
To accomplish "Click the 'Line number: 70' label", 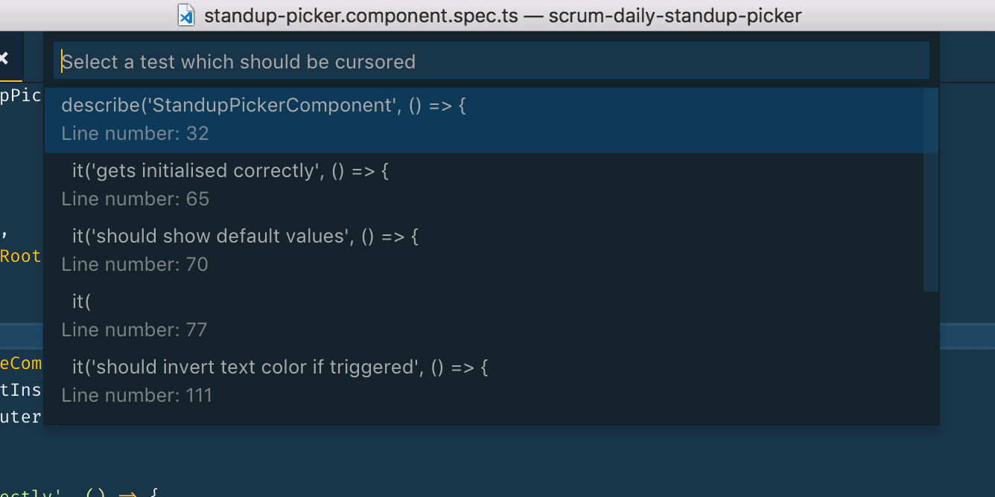I will 135,264.
